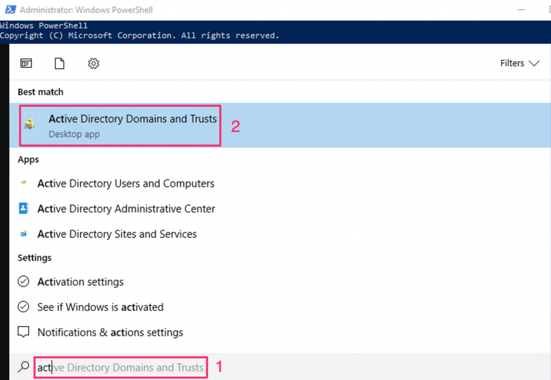The height and width of the screenshot is (380, 551).
Task: Open the See if Windows is activated setting
Action: [x=100, y=307]
